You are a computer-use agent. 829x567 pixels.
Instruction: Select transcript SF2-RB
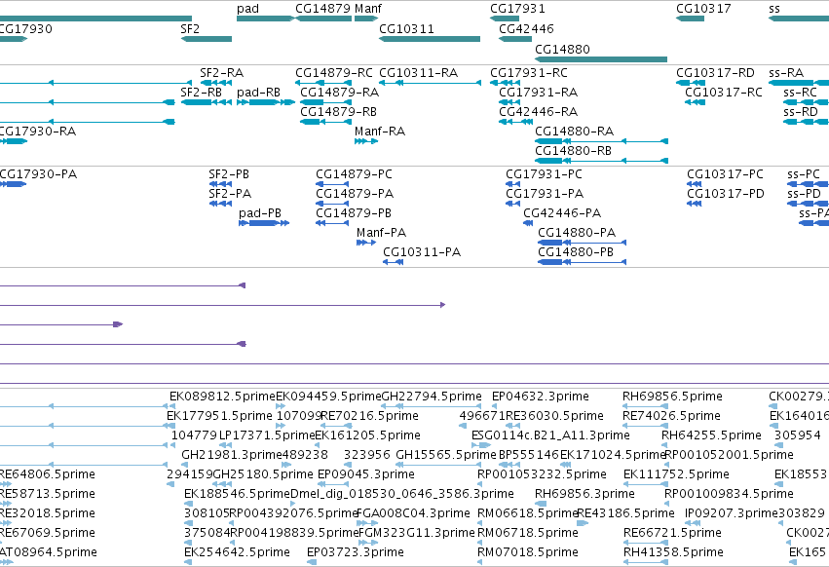tap(207, 102)
